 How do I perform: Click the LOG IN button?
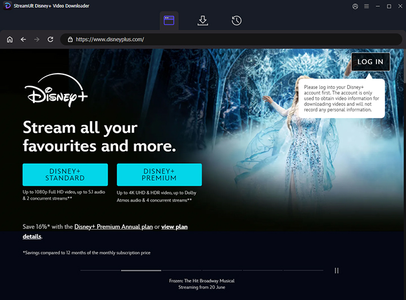coord(370,62)
